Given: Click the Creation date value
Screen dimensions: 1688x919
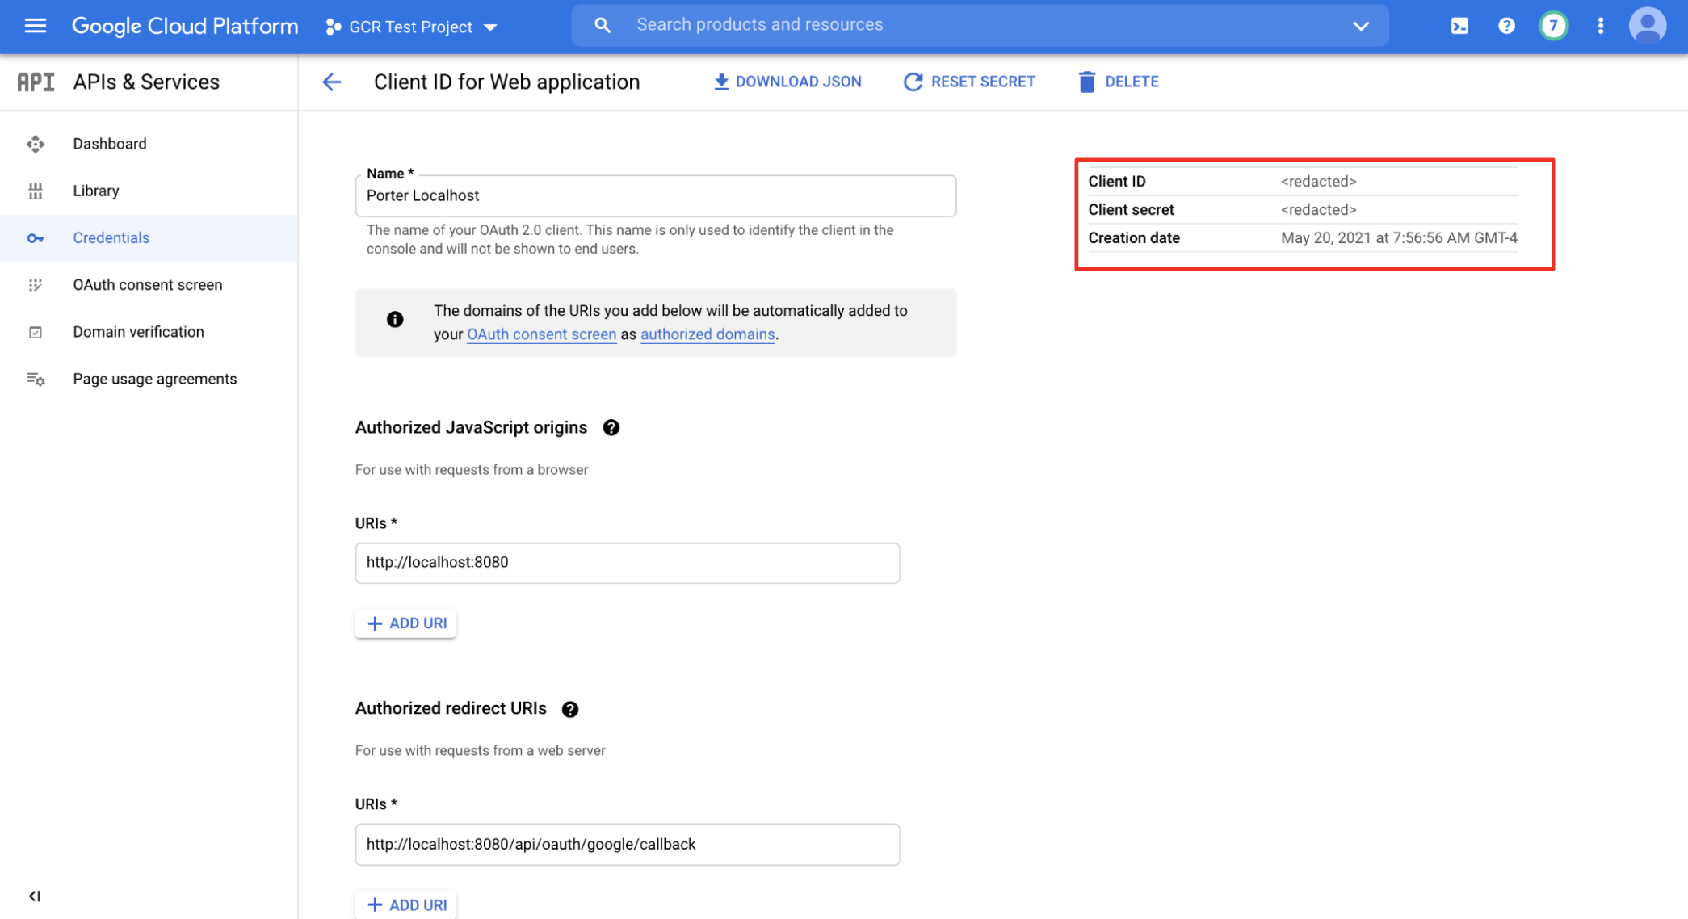Looking at the screenshot, I should [1399, 238].
